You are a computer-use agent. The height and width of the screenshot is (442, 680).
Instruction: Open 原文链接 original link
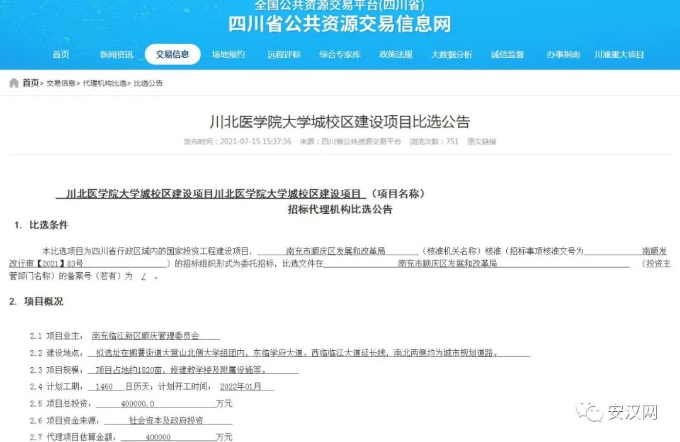tap(482, 141)
